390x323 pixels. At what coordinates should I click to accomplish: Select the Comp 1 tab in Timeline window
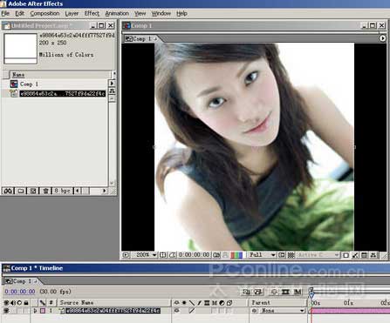(22, 281)
